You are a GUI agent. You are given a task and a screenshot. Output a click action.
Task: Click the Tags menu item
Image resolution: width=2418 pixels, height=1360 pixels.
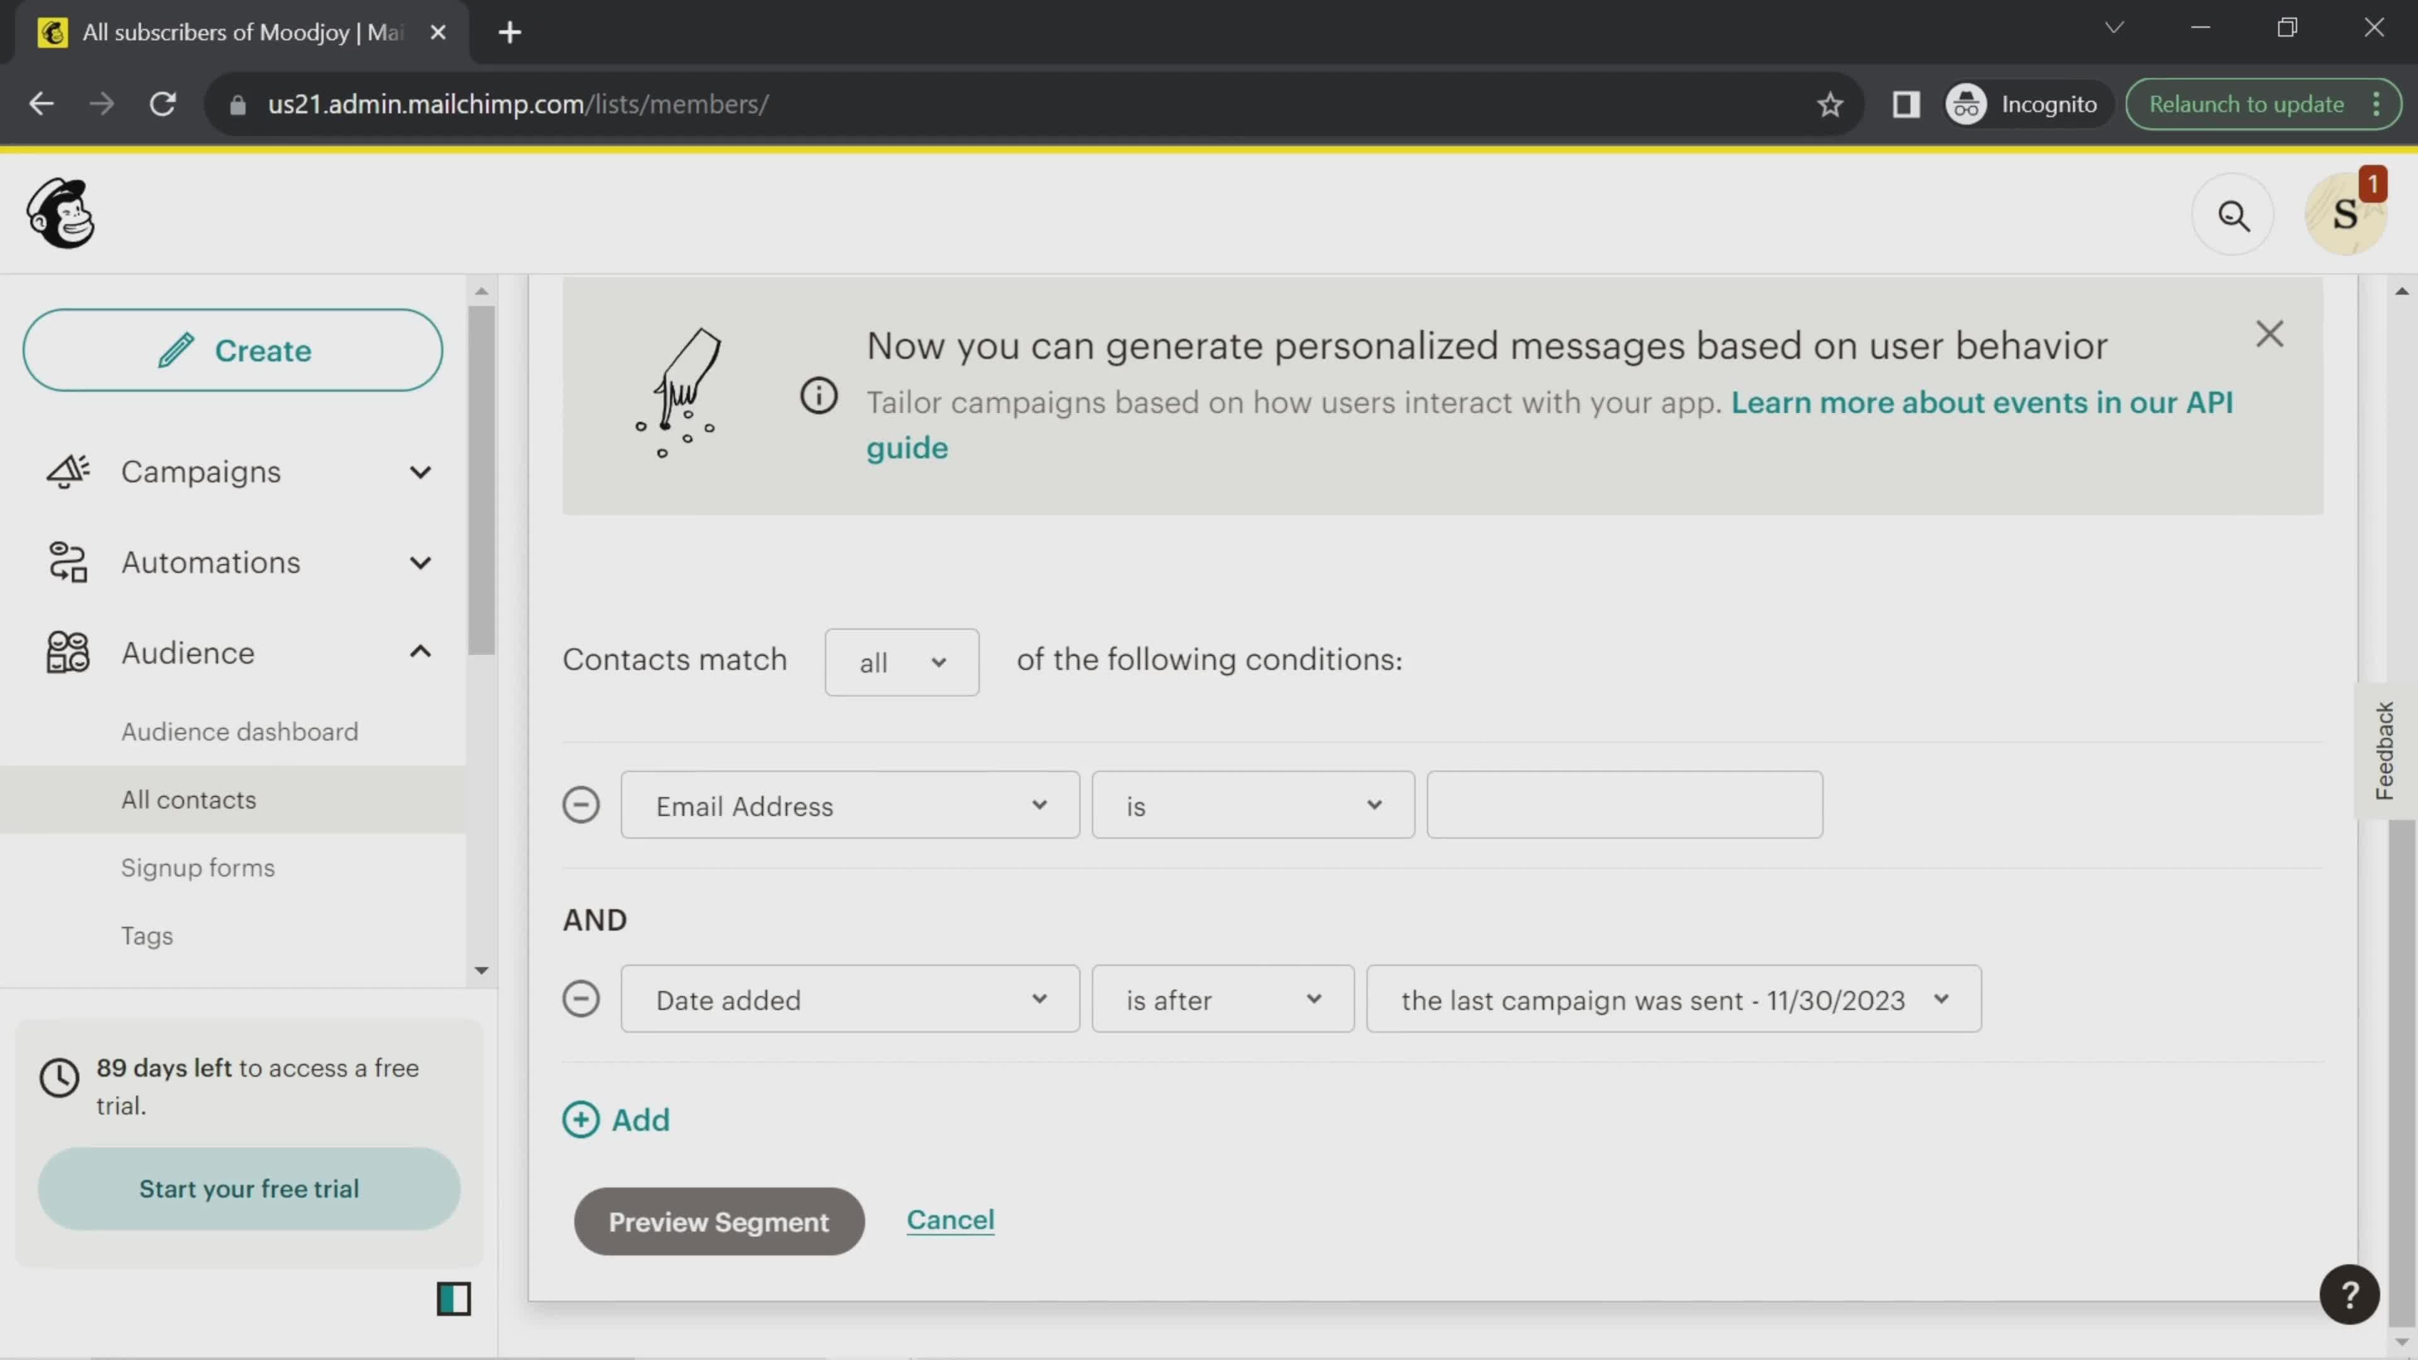pos(146,935)
